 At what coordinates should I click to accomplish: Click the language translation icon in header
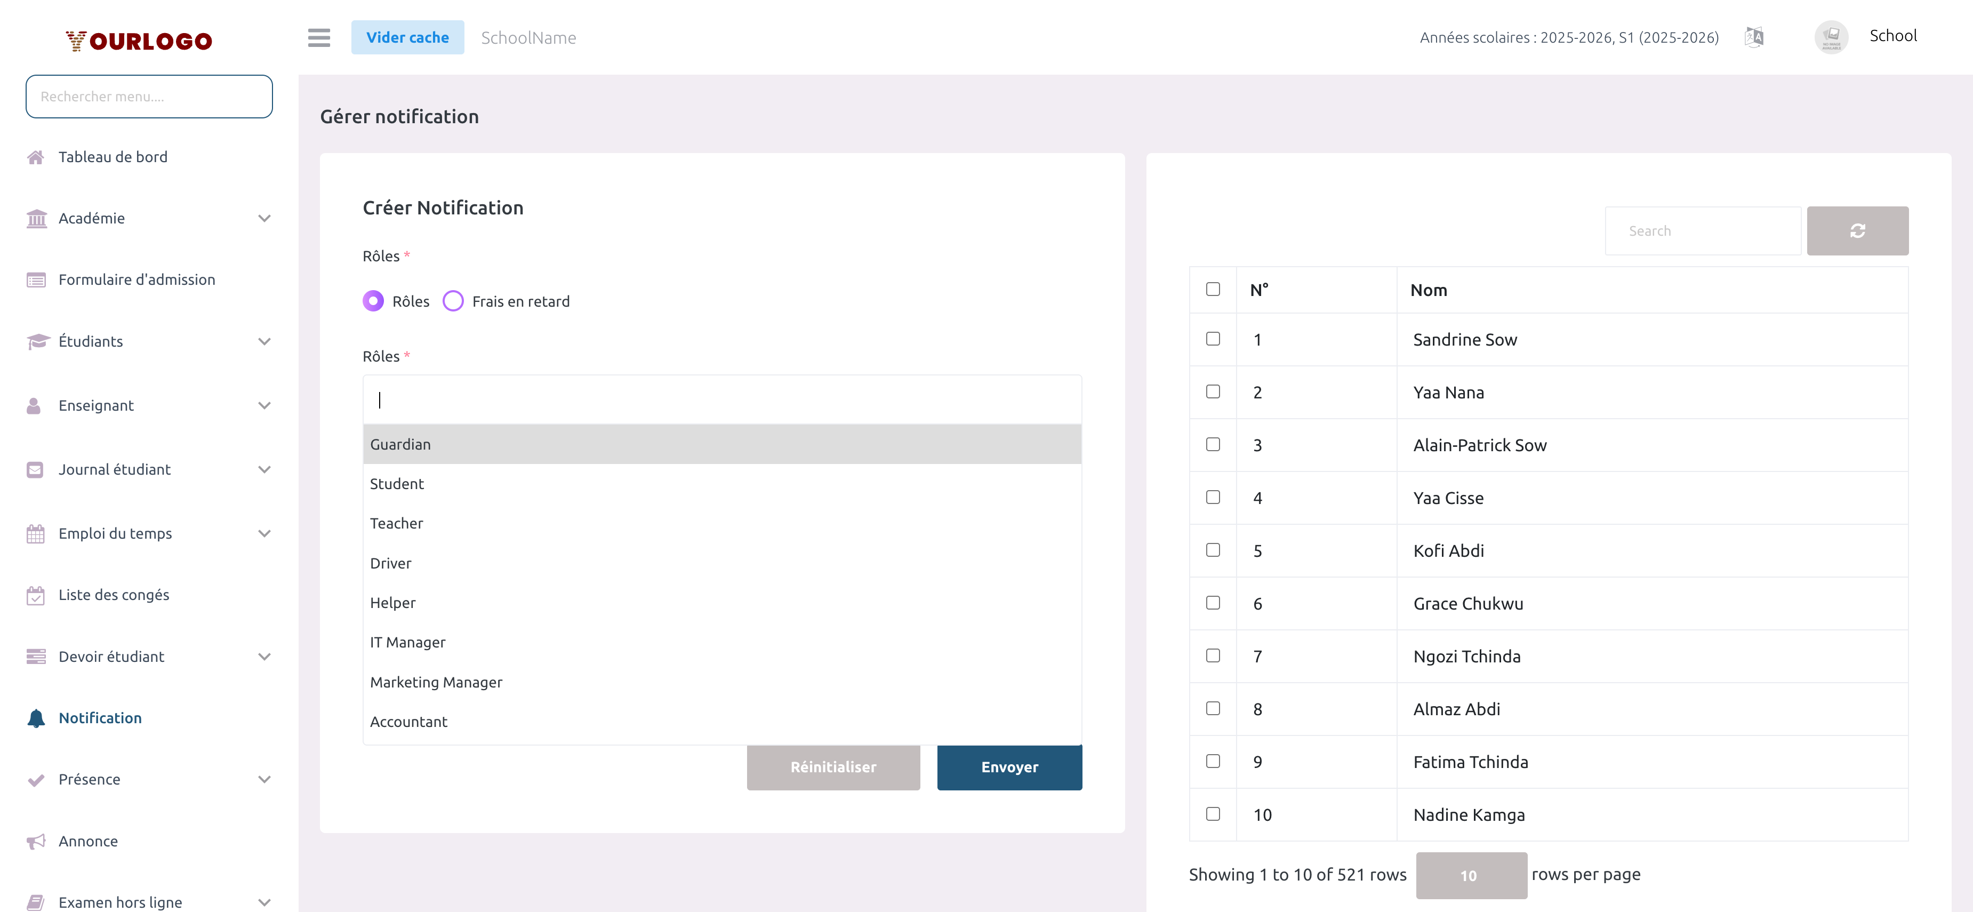[1753, 37]
